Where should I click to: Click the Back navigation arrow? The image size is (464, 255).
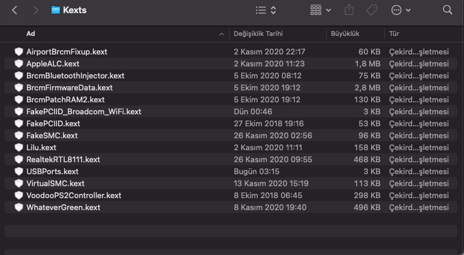point(15,10)
